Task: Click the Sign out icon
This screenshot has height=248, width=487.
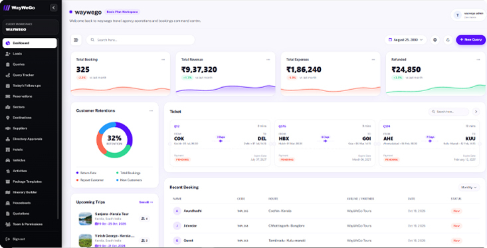Action: (x=8, y=239)
